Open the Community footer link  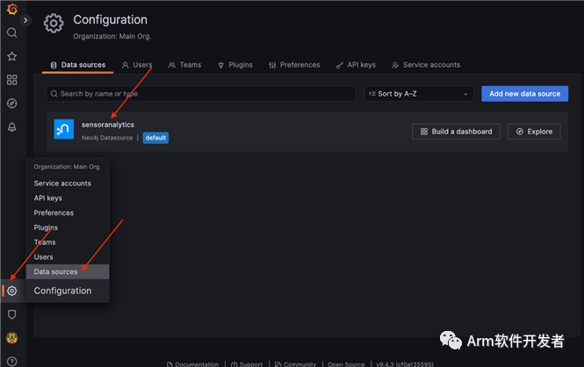click(x=295, y=364)
